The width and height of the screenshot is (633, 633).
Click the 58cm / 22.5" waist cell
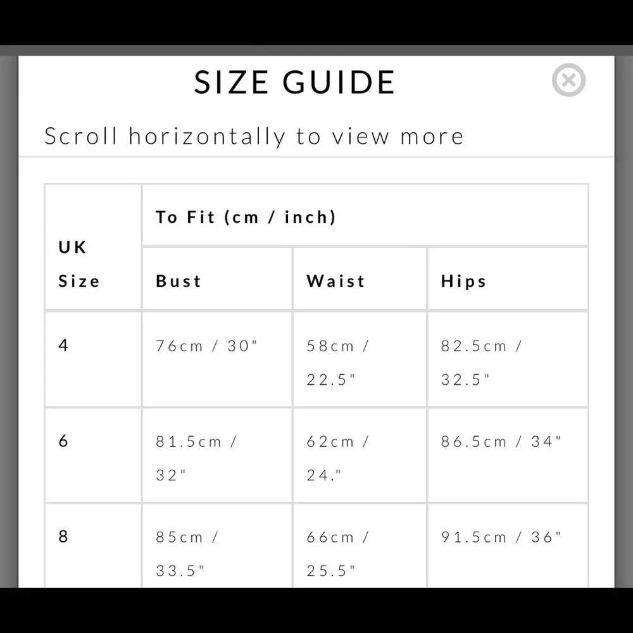[338, 363]
